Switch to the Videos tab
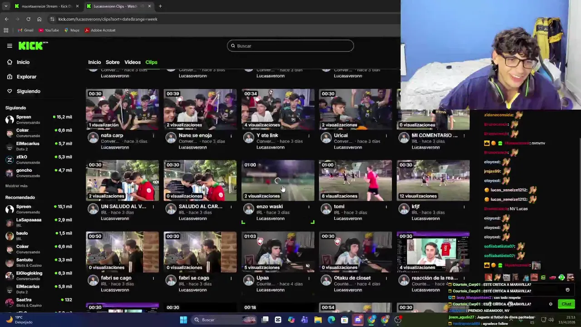The width and height of the screenshot is (581, 327). tap(133, 62)
